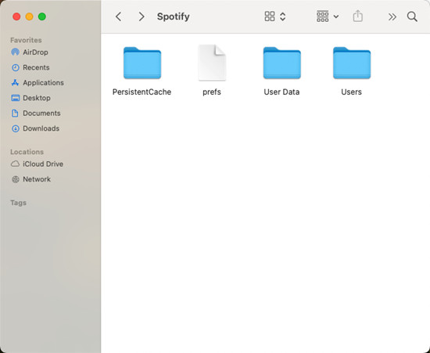Select the Users folder icon
The image size is (430, 353).
click(x=352, y=63)
